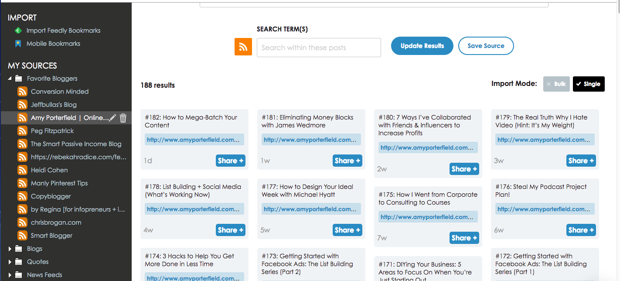The width and height of the screenshot is (620, 281).
Task: Expand the Blogs folder arrow
Action: click(x=10, y=249)
